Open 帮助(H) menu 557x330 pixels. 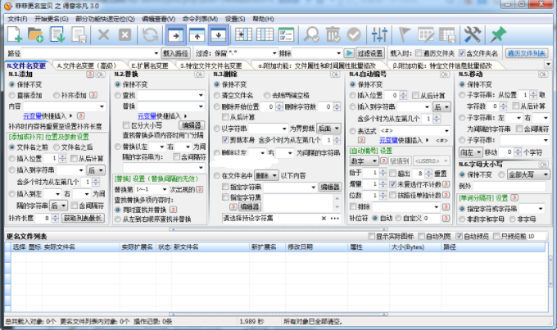263,19
